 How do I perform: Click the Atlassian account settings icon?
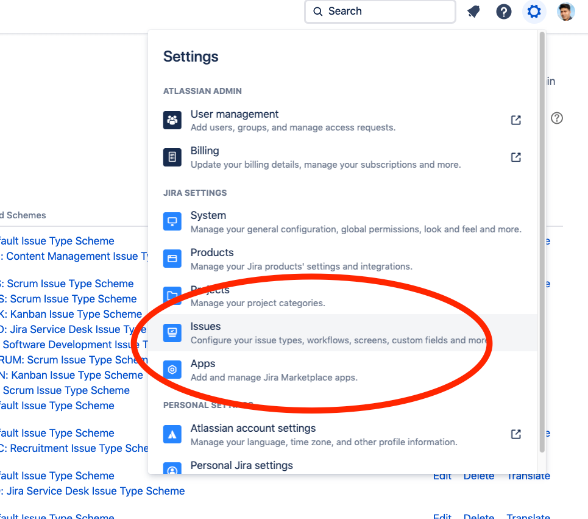coord(172,434)
